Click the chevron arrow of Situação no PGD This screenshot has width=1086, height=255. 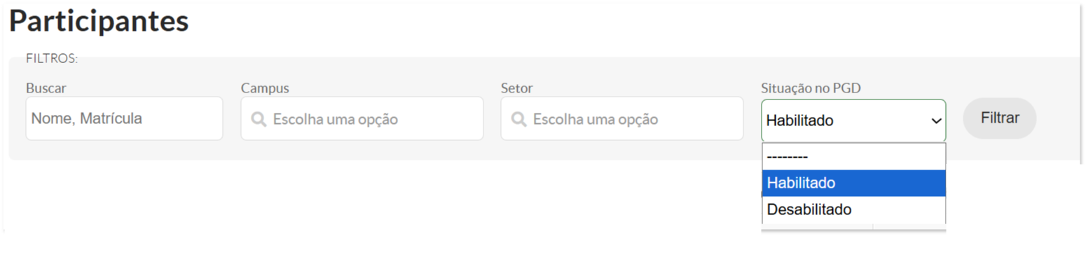coord(935,121)
